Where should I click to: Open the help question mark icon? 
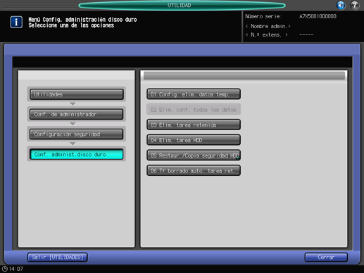pyautogui.click(x=355, y=5)
